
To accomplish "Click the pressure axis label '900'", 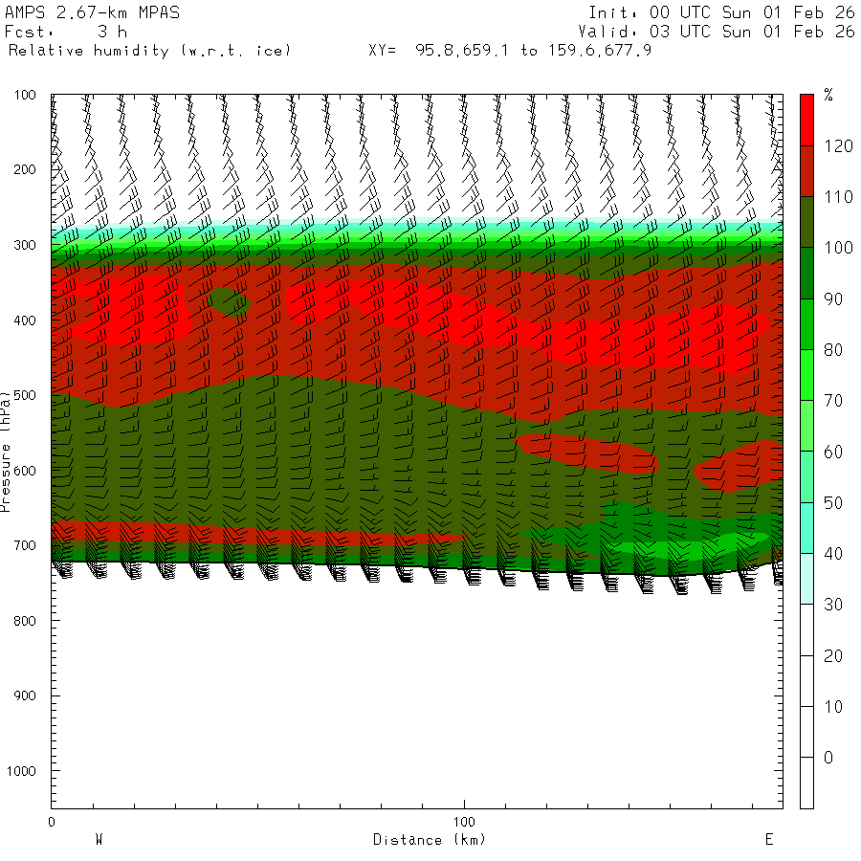I will point(25,695).
